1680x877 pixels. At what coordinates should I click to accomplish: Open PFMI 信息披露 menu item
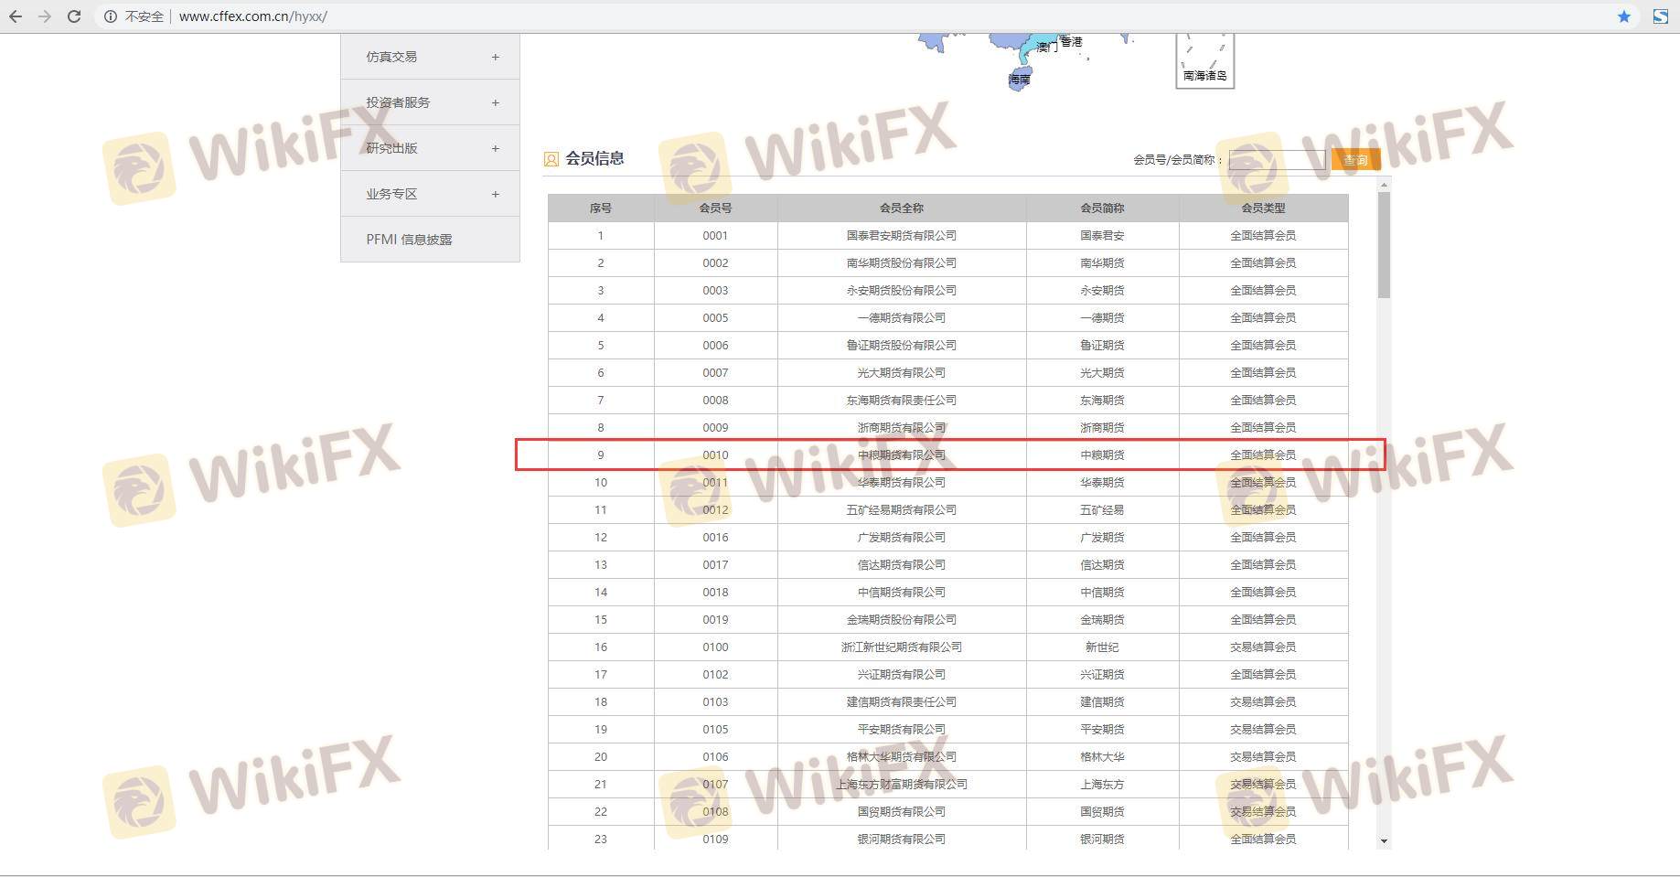tap(409, 240)
